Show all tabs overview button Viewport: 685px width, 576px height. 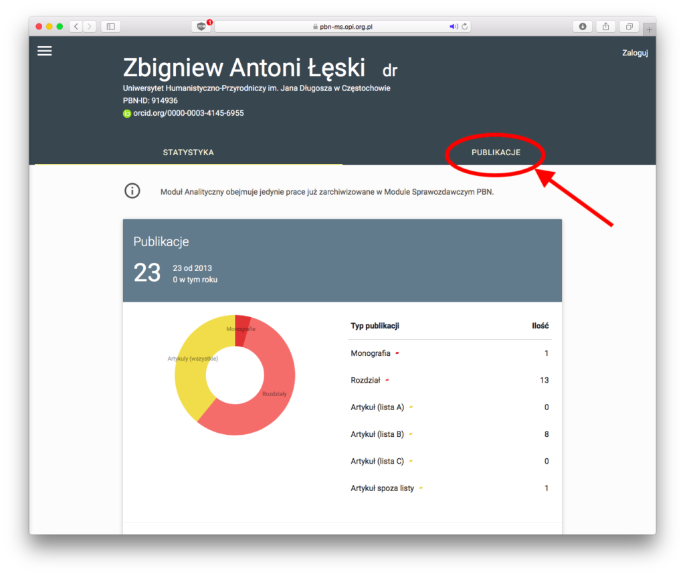pyautogui.click(x=629, y=27)
